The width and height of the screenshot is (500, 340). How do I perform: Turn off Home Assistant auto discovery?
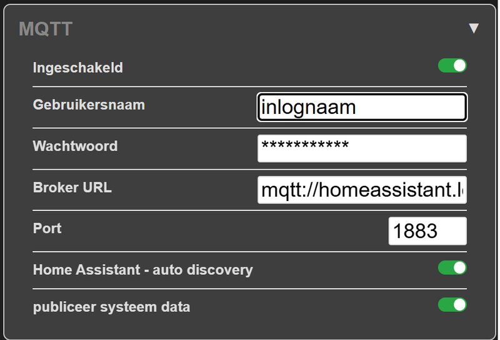[x=452, y=268]
